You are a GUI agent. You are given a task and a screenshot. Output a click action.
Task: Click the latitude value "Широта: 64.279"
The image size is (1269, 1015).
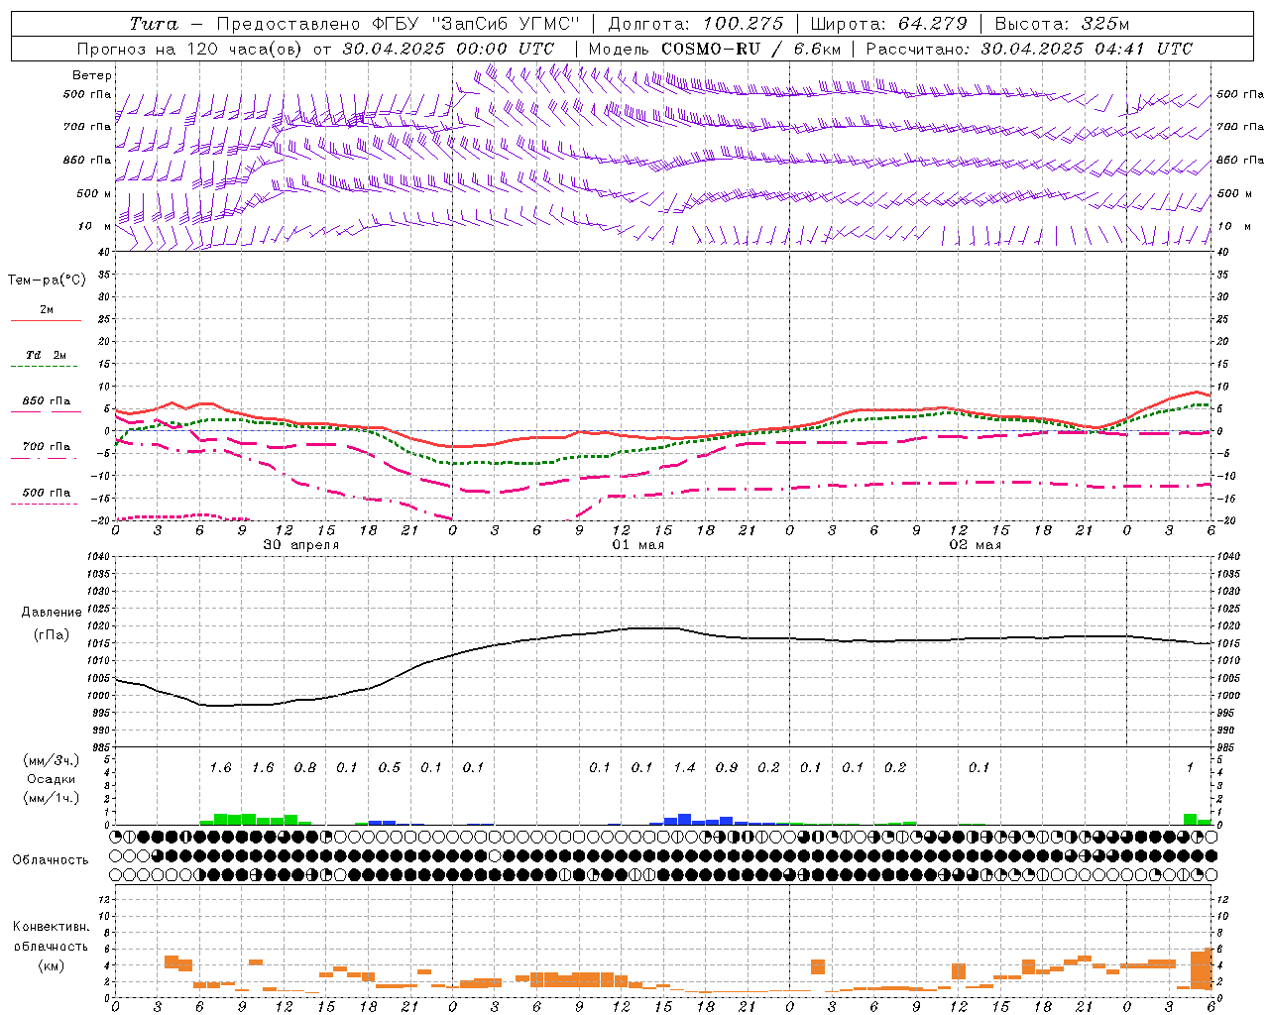(888, 24)
